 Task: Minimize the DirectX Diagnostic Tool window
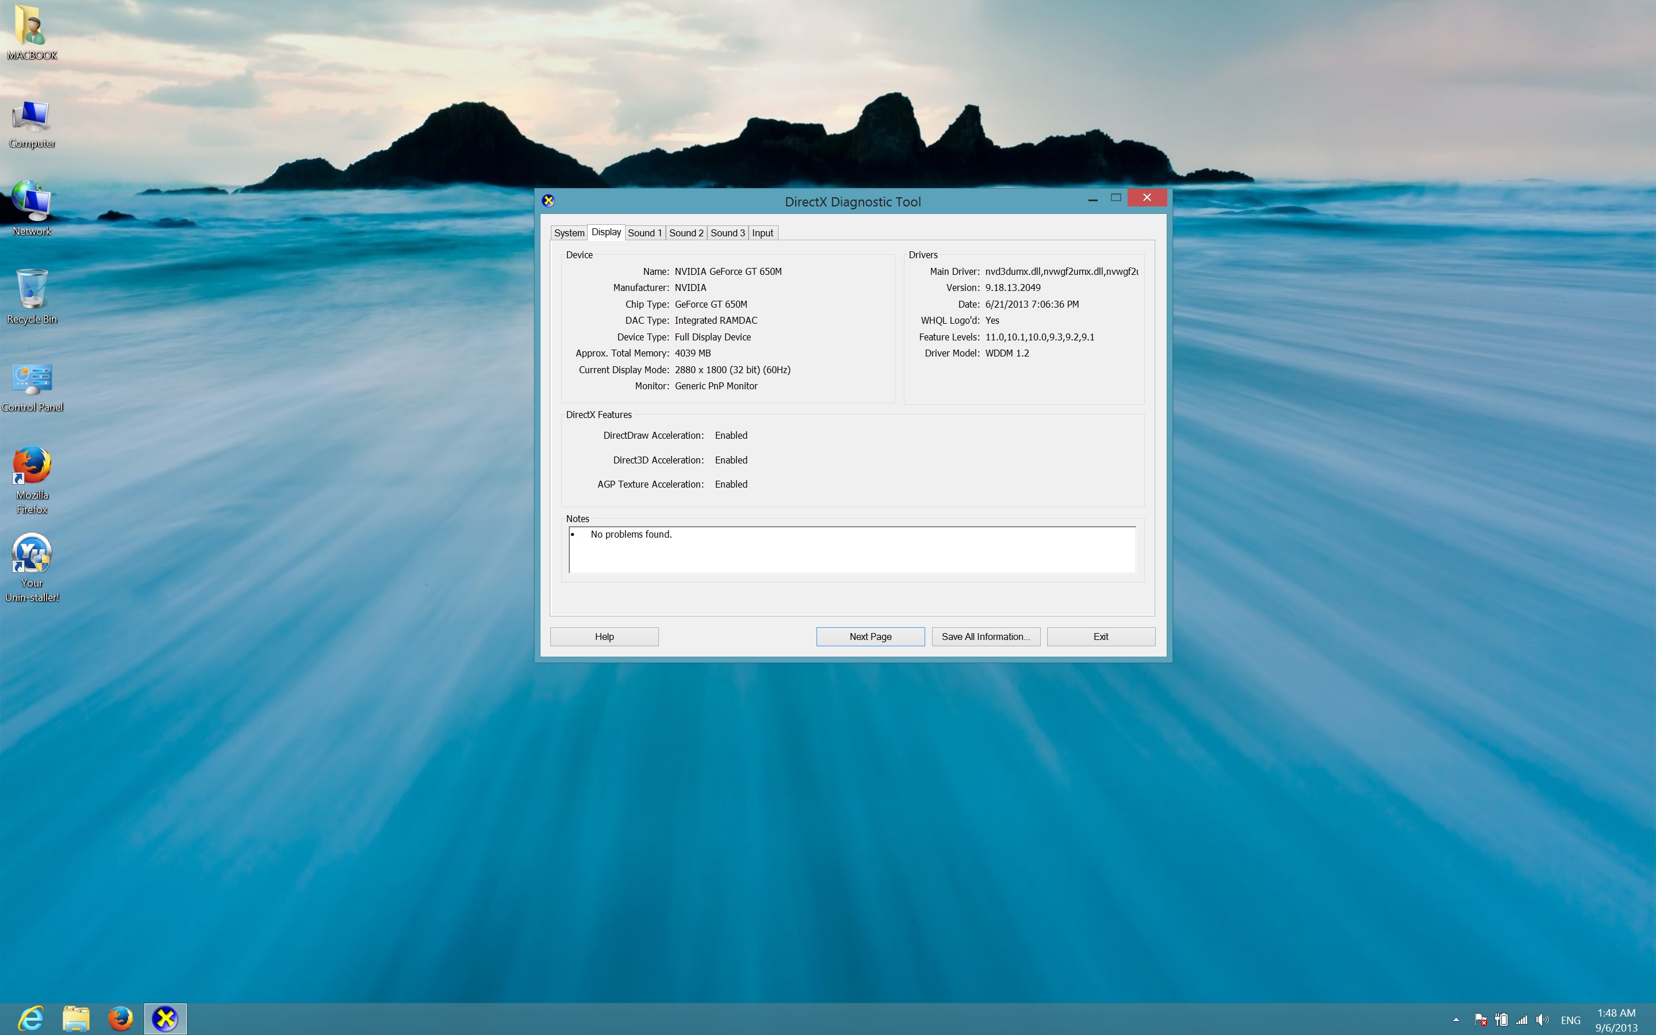(x=1092, y=198)
